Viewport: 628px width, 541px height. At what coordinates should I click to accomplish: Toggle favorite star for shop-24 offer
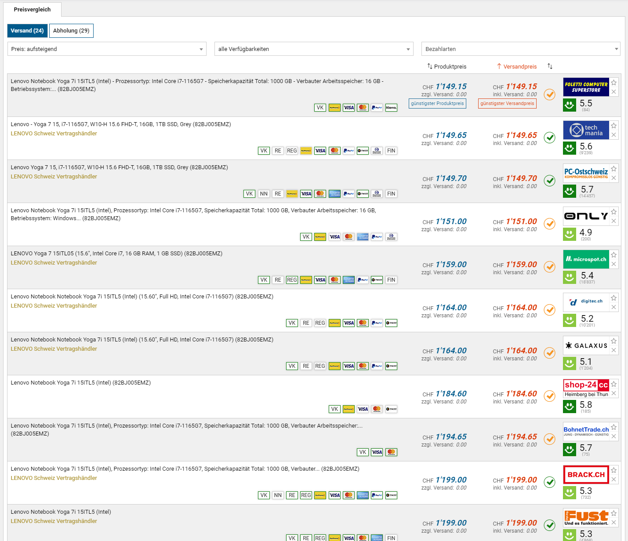coord(613,384)
